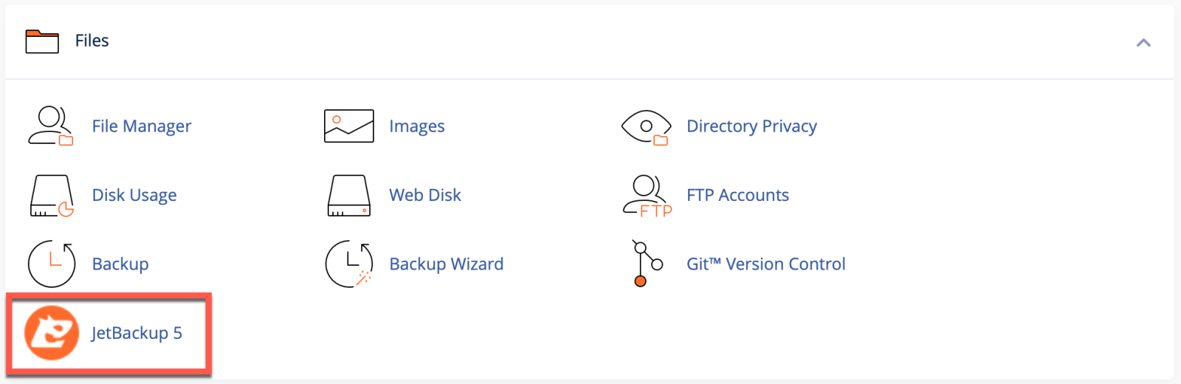Click the Files section header folder icon
1181x384 pixels.
point(42,41)
